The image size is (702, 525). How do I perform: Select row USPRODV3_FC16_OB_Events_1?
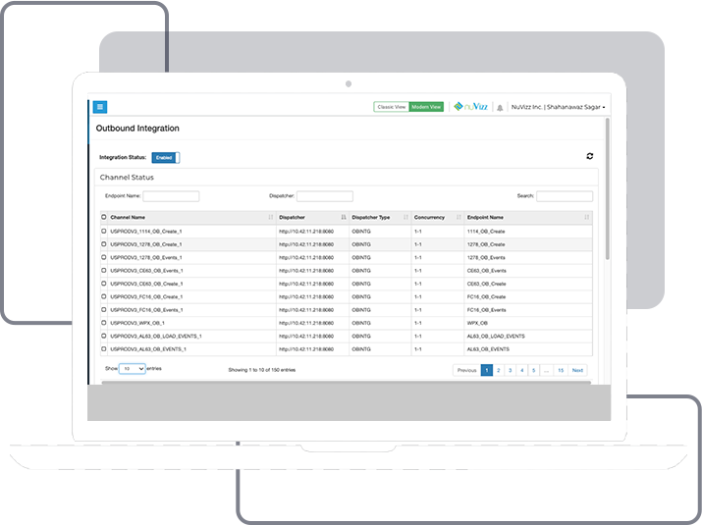click(x=104, y=310)
